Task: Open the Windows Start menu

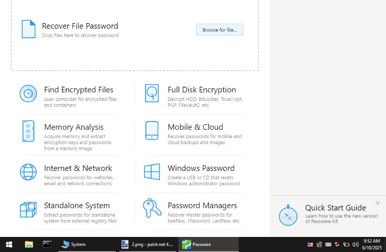Action: tap(9, 244)
